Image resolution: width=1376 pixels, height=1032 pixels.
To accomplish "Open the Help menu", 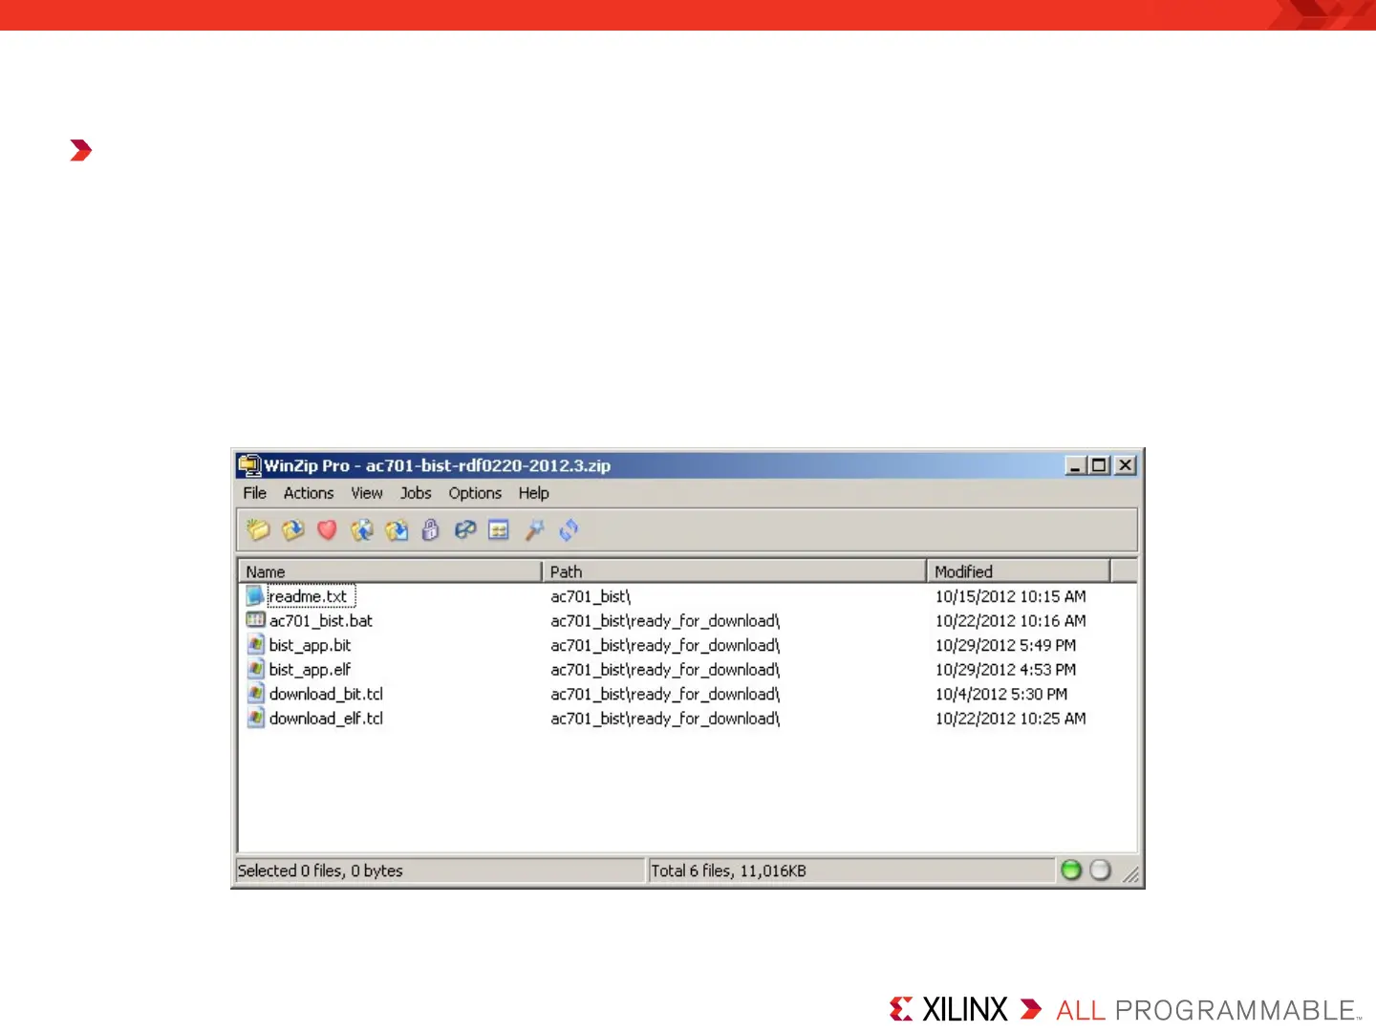I will [534, 493].
